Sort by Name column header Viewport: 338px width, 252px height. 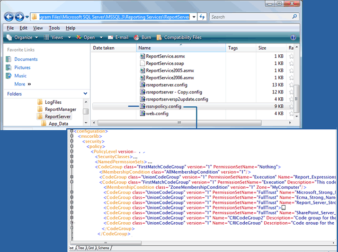click(181, 48)
